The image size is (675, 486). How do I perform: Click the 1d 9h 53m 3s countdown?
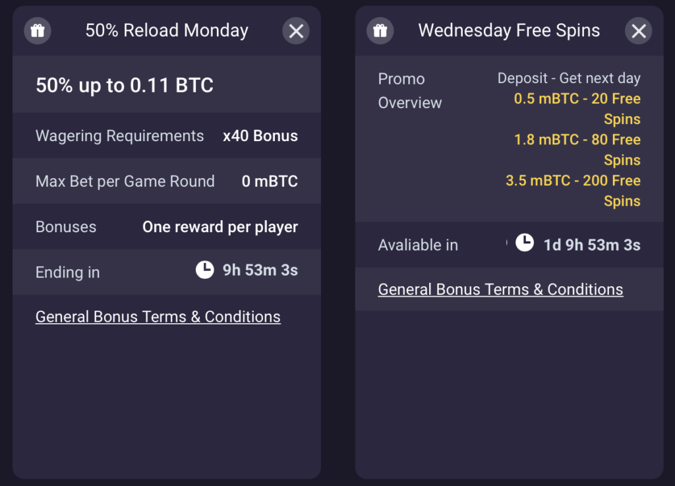coord(592,245)
